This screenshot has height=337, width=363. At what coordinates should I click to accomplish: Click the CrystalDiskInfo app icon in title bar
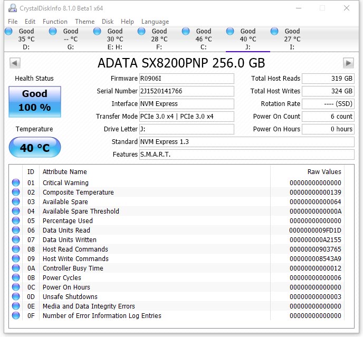tap(13, 8)
